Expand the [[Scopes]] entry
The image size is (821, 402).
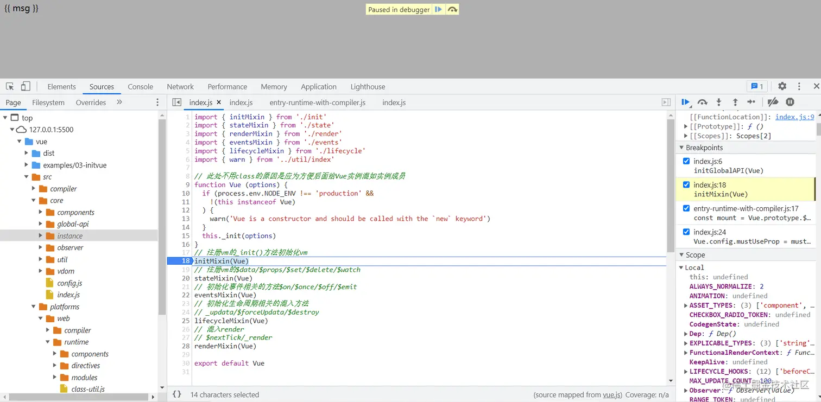click(x=686, y=136)
